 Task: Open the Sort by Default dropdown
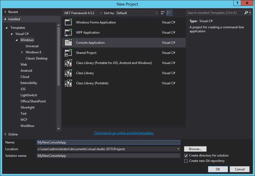[x=137, y=13]
